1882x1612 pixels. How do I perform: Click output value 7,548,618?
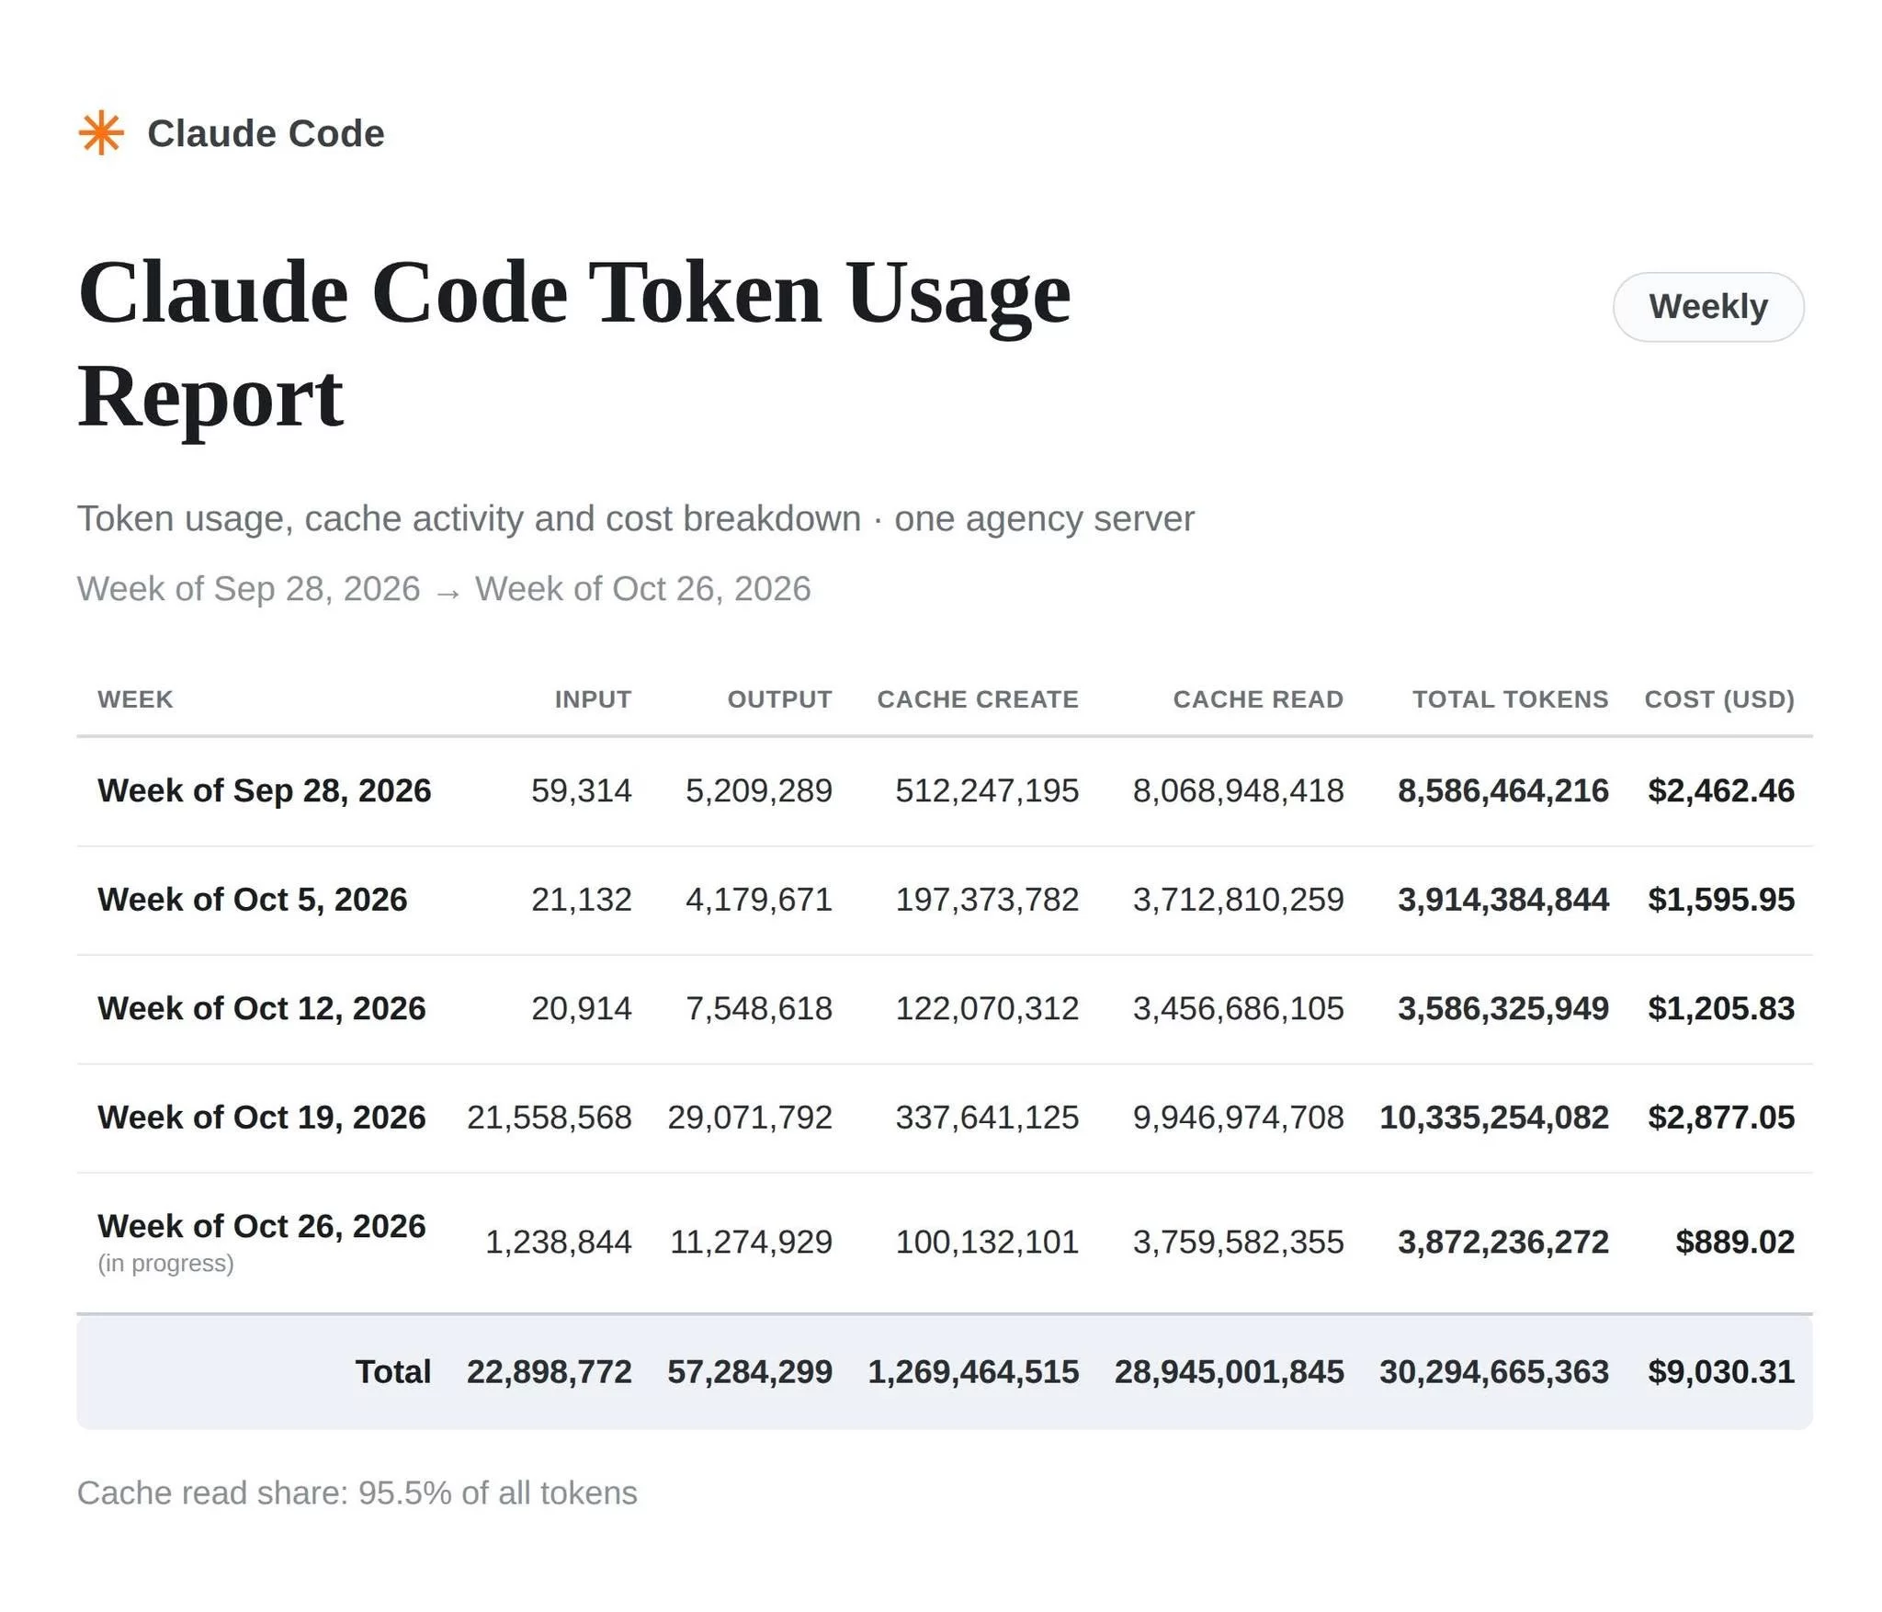759,1008
